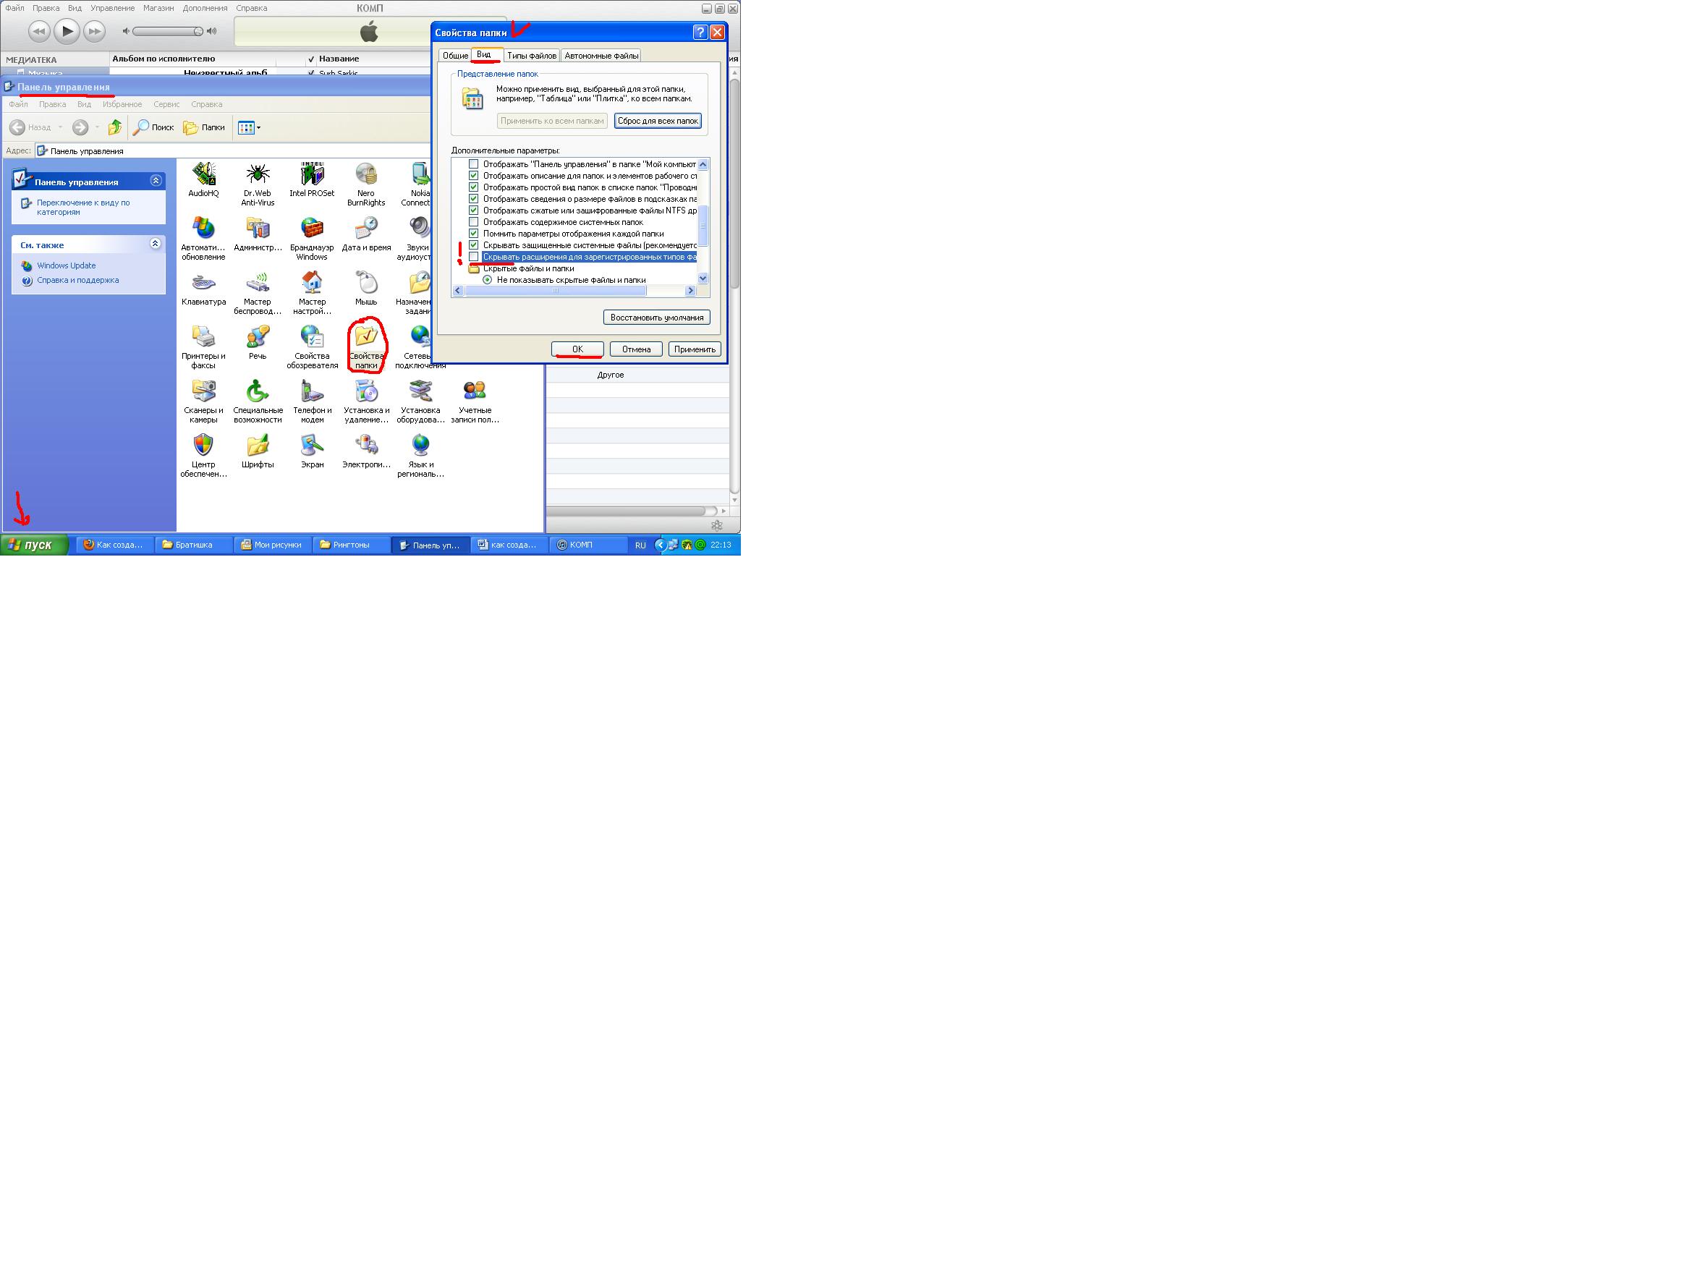
Task: Collapse the 'Панель управления' sidebar panel
Action: click(x=156, y=182)
